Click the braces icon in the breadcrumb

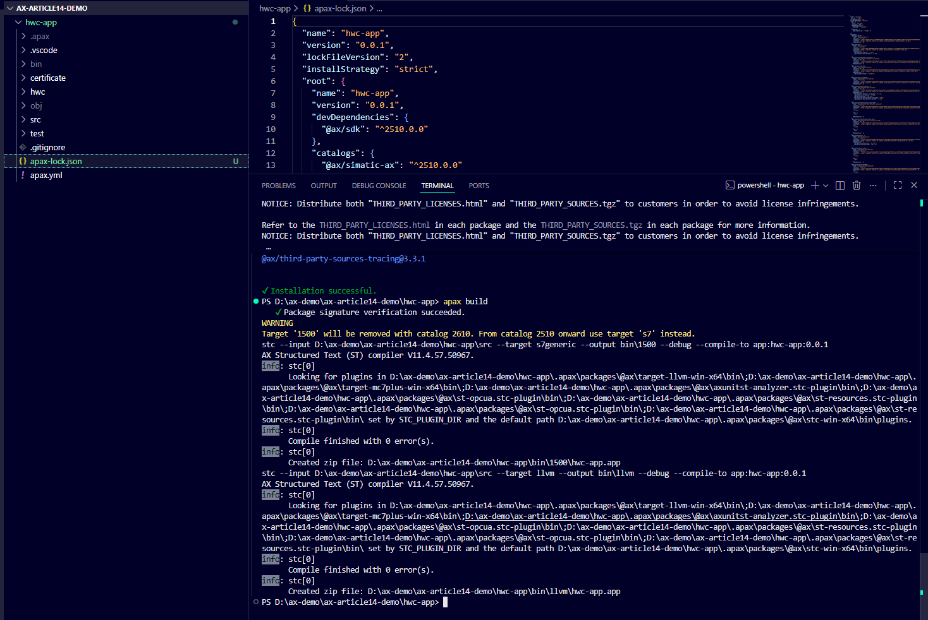[x=307, y=8]
